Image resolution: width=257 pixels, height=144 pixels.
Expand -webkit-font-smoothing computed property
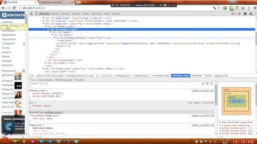pyautogui.click(x=220, y=125)
